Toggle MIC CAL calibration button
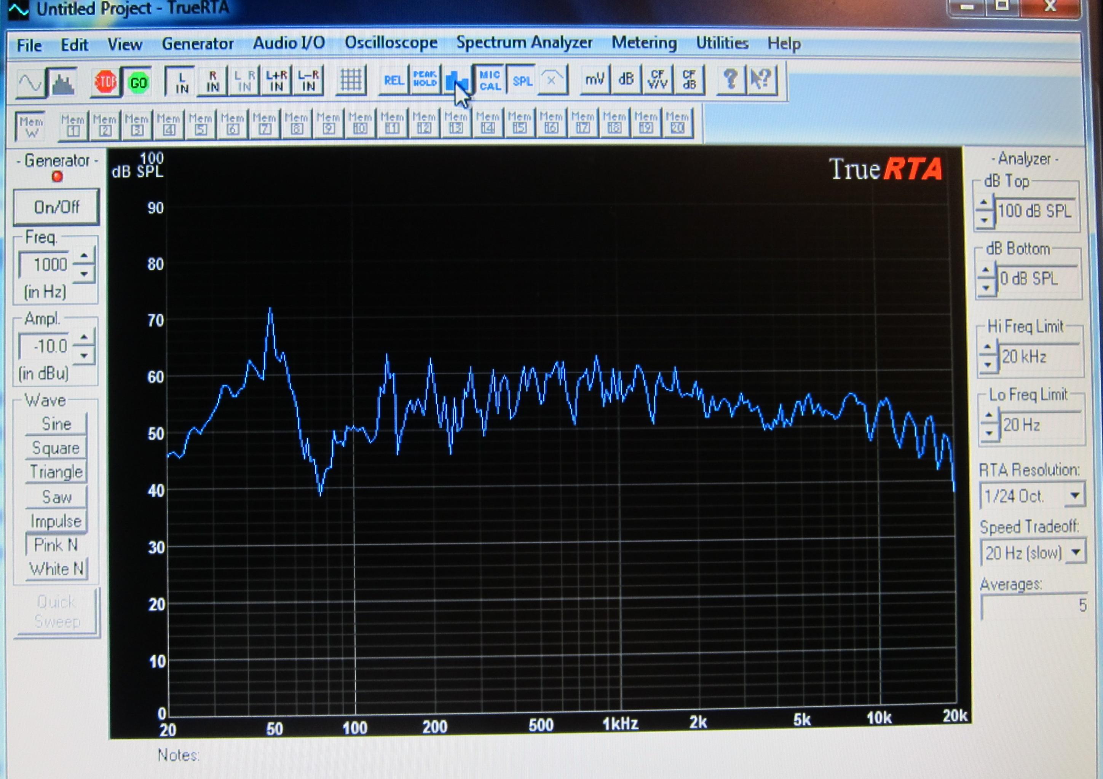Screen dimensions: 1103x779 [490, 80]
